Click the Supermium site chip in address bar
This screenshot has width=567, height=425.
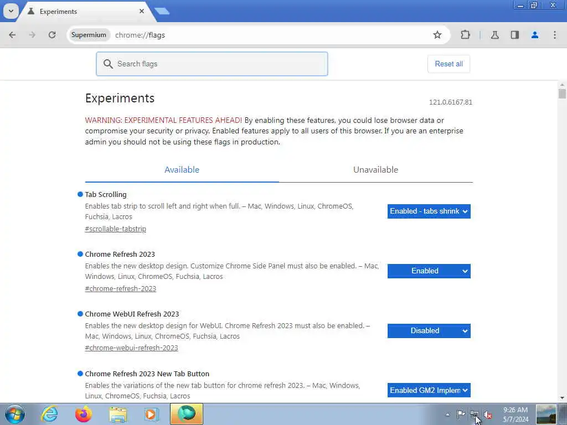click(89, 35)
